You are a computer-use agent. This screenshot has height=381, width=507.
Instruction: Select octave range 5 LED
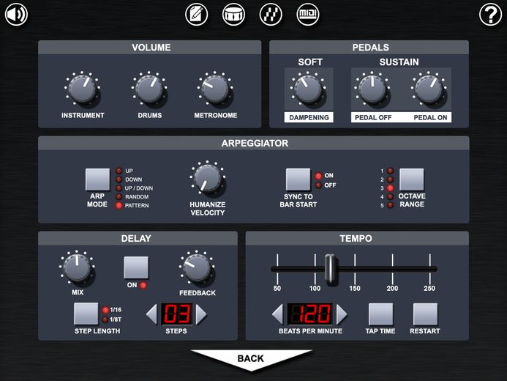pos(390,205)
